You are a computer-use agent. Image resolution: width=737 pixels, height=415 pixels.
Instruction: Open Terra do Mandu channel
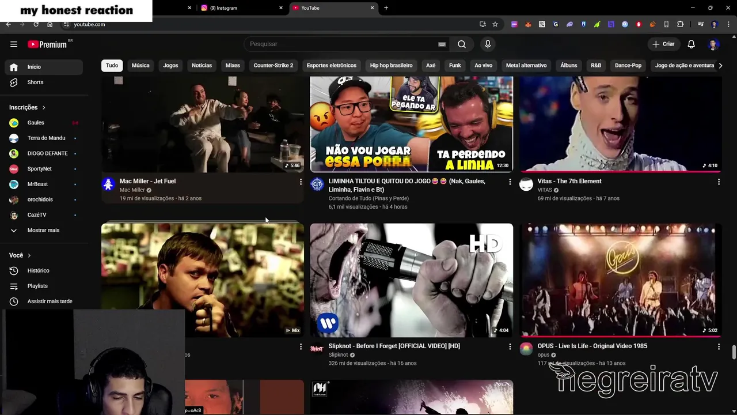click(44, 138)
